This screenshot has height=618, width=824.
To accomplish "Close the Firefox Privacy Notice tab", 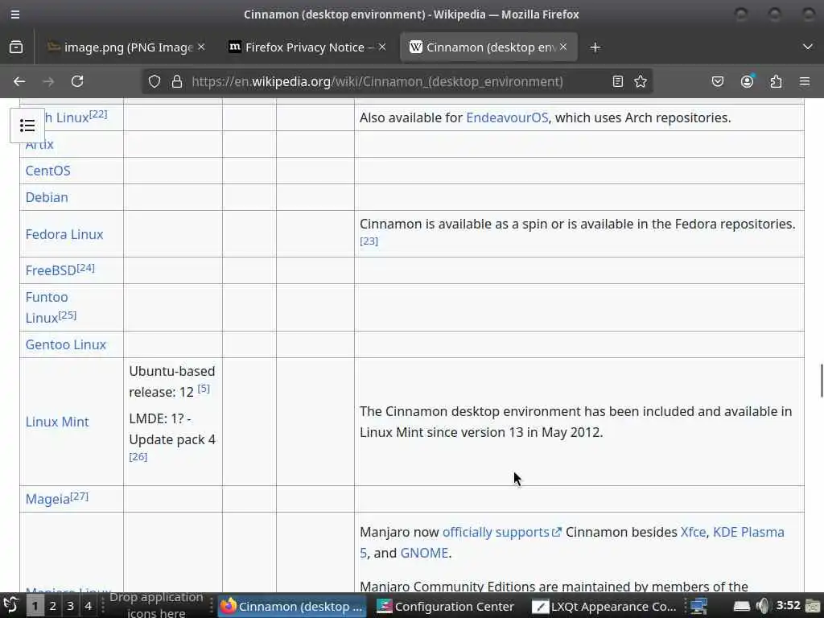I will coord(382,47).
